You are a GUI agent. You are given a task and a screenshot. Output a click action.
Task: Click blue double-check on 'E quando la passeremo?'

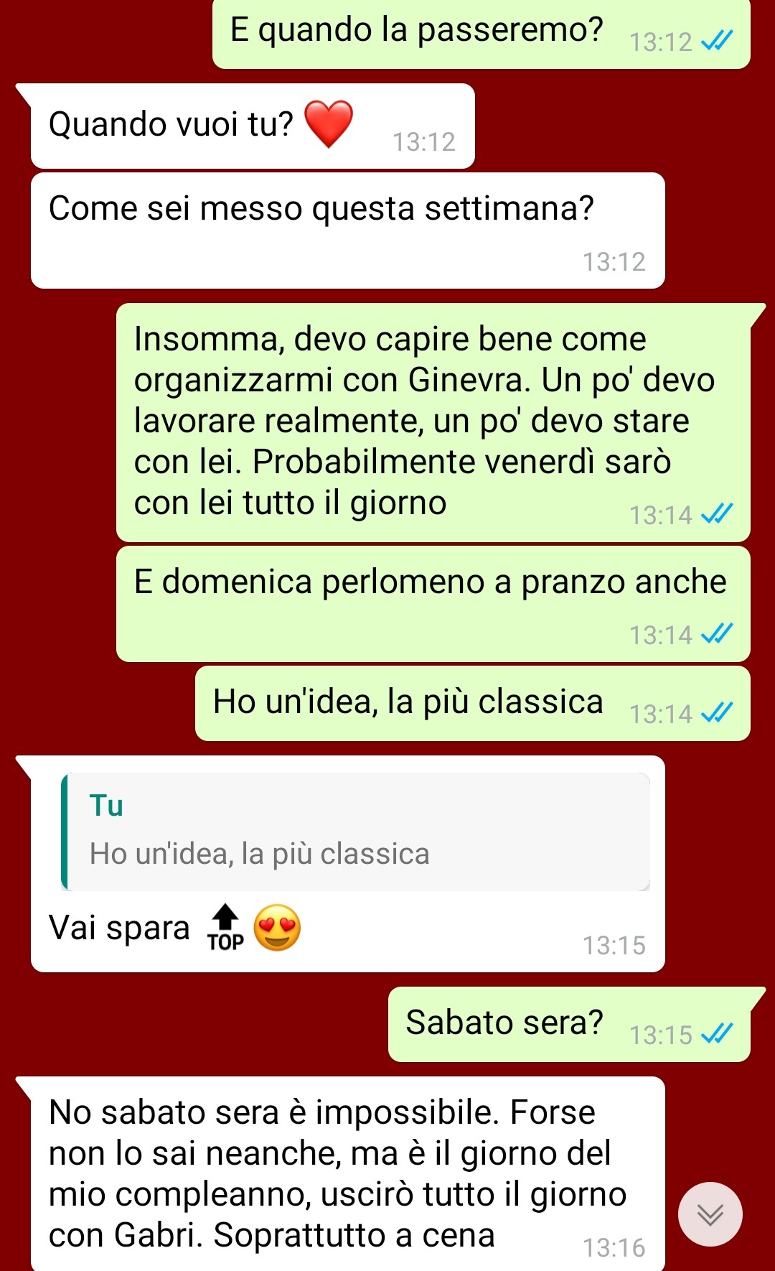(717, 41)
